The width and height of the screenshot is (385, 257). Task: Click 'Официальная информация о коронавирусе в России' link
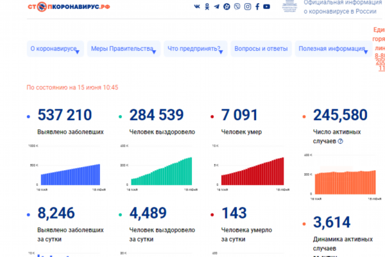pos(338,8)
